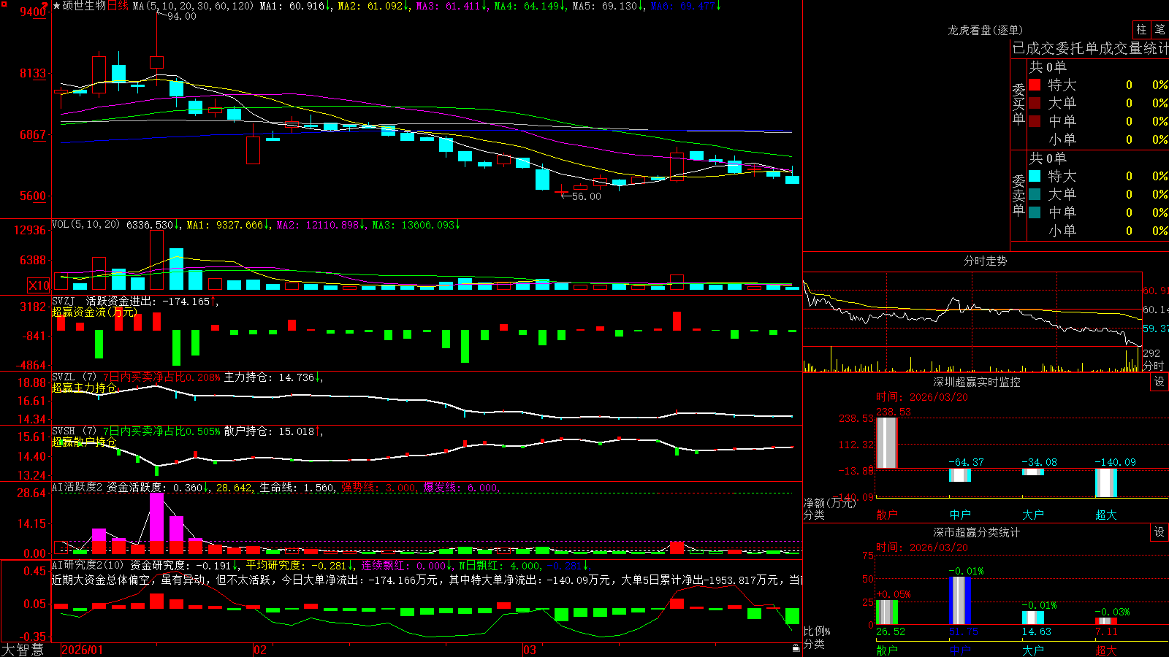
Task: Click the lock icon on the timeline
Action: (796, 648)
